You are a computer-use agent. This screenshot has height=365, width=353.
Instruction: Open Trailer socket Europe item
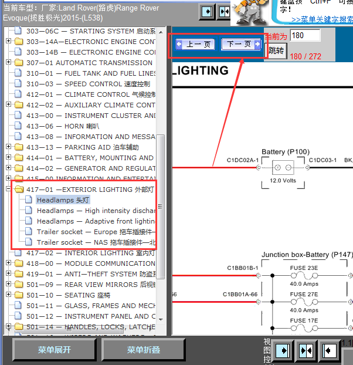[96, 232]
